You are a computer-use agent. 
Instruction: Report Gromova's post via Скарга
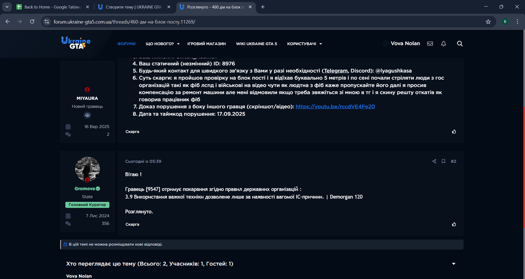(132, 224)
